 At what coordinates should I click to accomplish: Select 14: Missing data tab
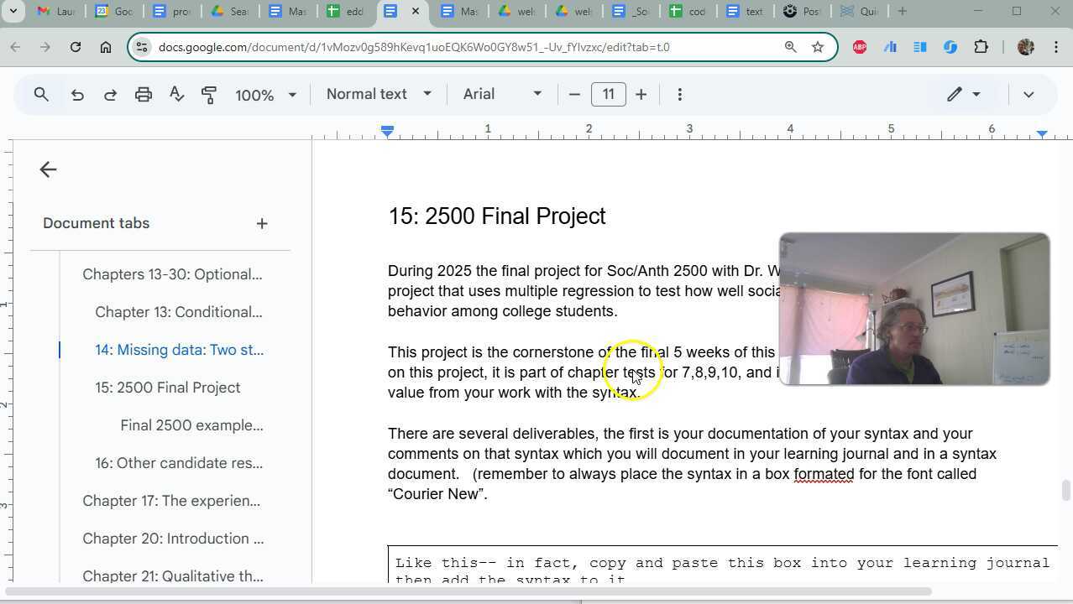[179, 350]
